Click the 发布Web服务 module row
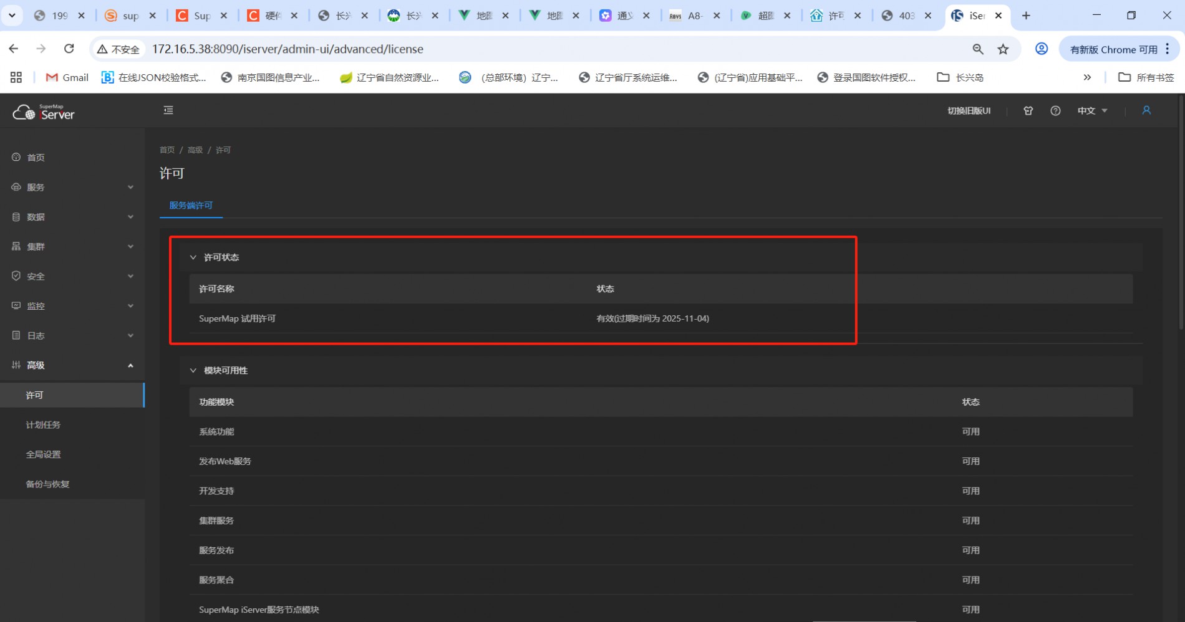1185x622 pixels. (x=661, y=461)
